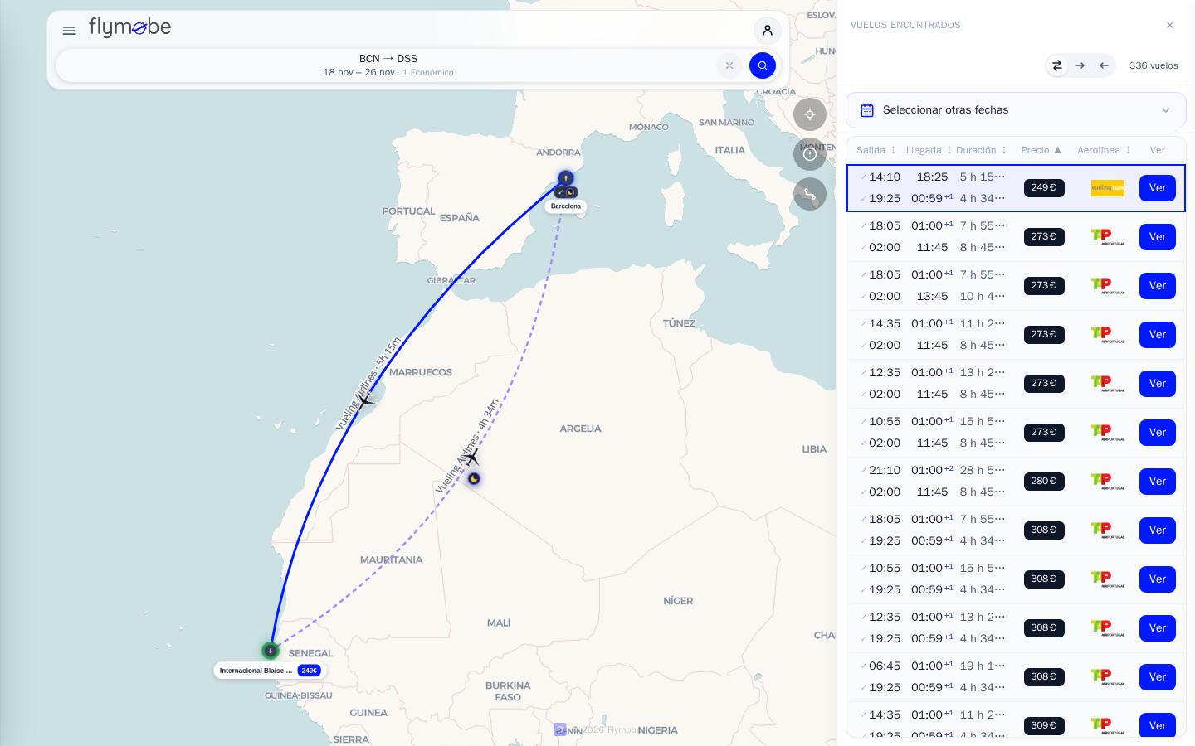Click the calendar icon in date selector

point(867,110)
